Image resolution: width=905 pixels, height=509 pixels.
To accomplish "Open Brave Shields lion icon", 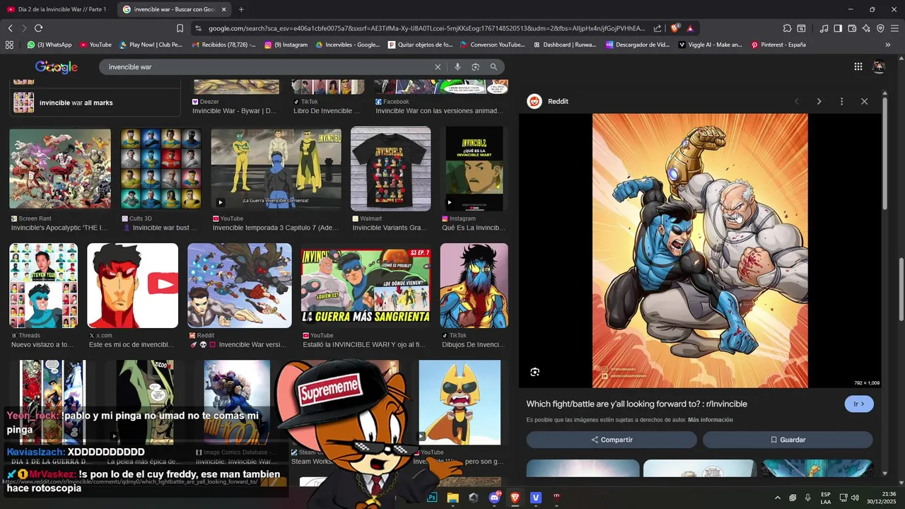I will point(675,28).
